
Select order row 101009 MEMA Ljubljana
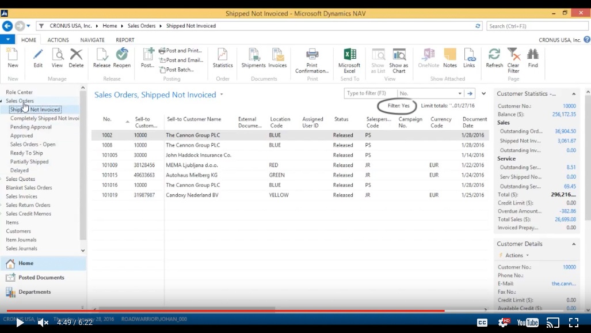pos(290,165)
